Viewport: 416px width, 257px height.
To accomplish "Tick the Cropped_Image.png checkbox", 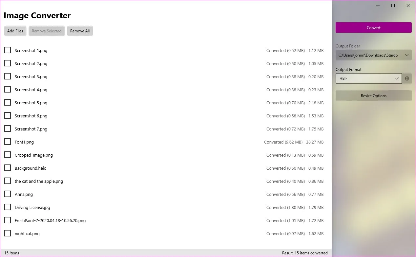I will click(8, 155).
